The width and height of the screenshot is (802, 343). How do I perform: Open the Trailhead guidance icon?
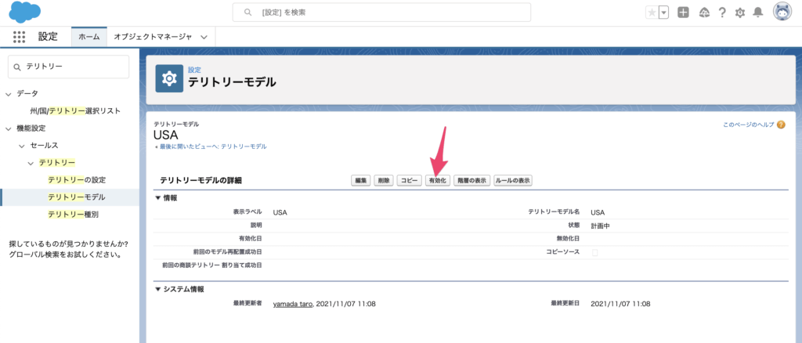click(704, 13)
